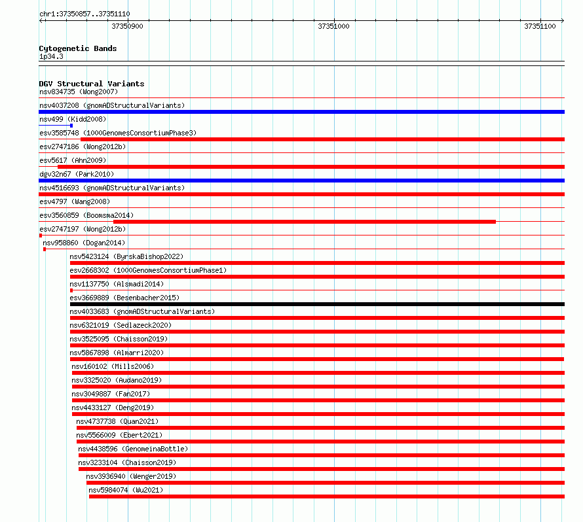Click the 37351100 ruler coordinate label
The image size is (583, 522).
tap(540, 26)
